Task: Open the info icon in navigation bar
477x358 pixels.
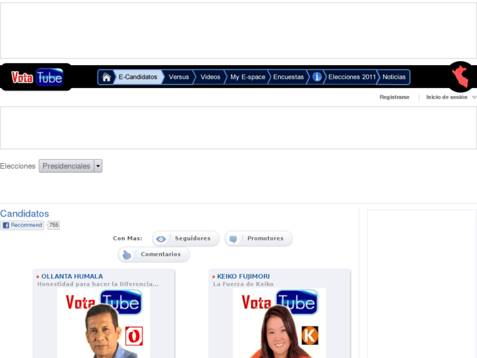Action: (x=317, y=77)
